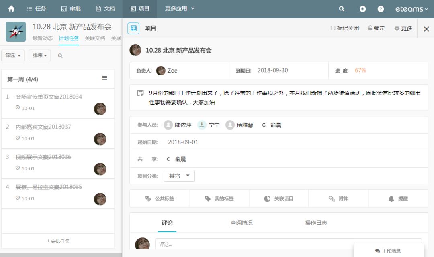Open task 视频展示文案2018036
The height and width of the screenshot is (257, 434).
click(x=43, y=157)
